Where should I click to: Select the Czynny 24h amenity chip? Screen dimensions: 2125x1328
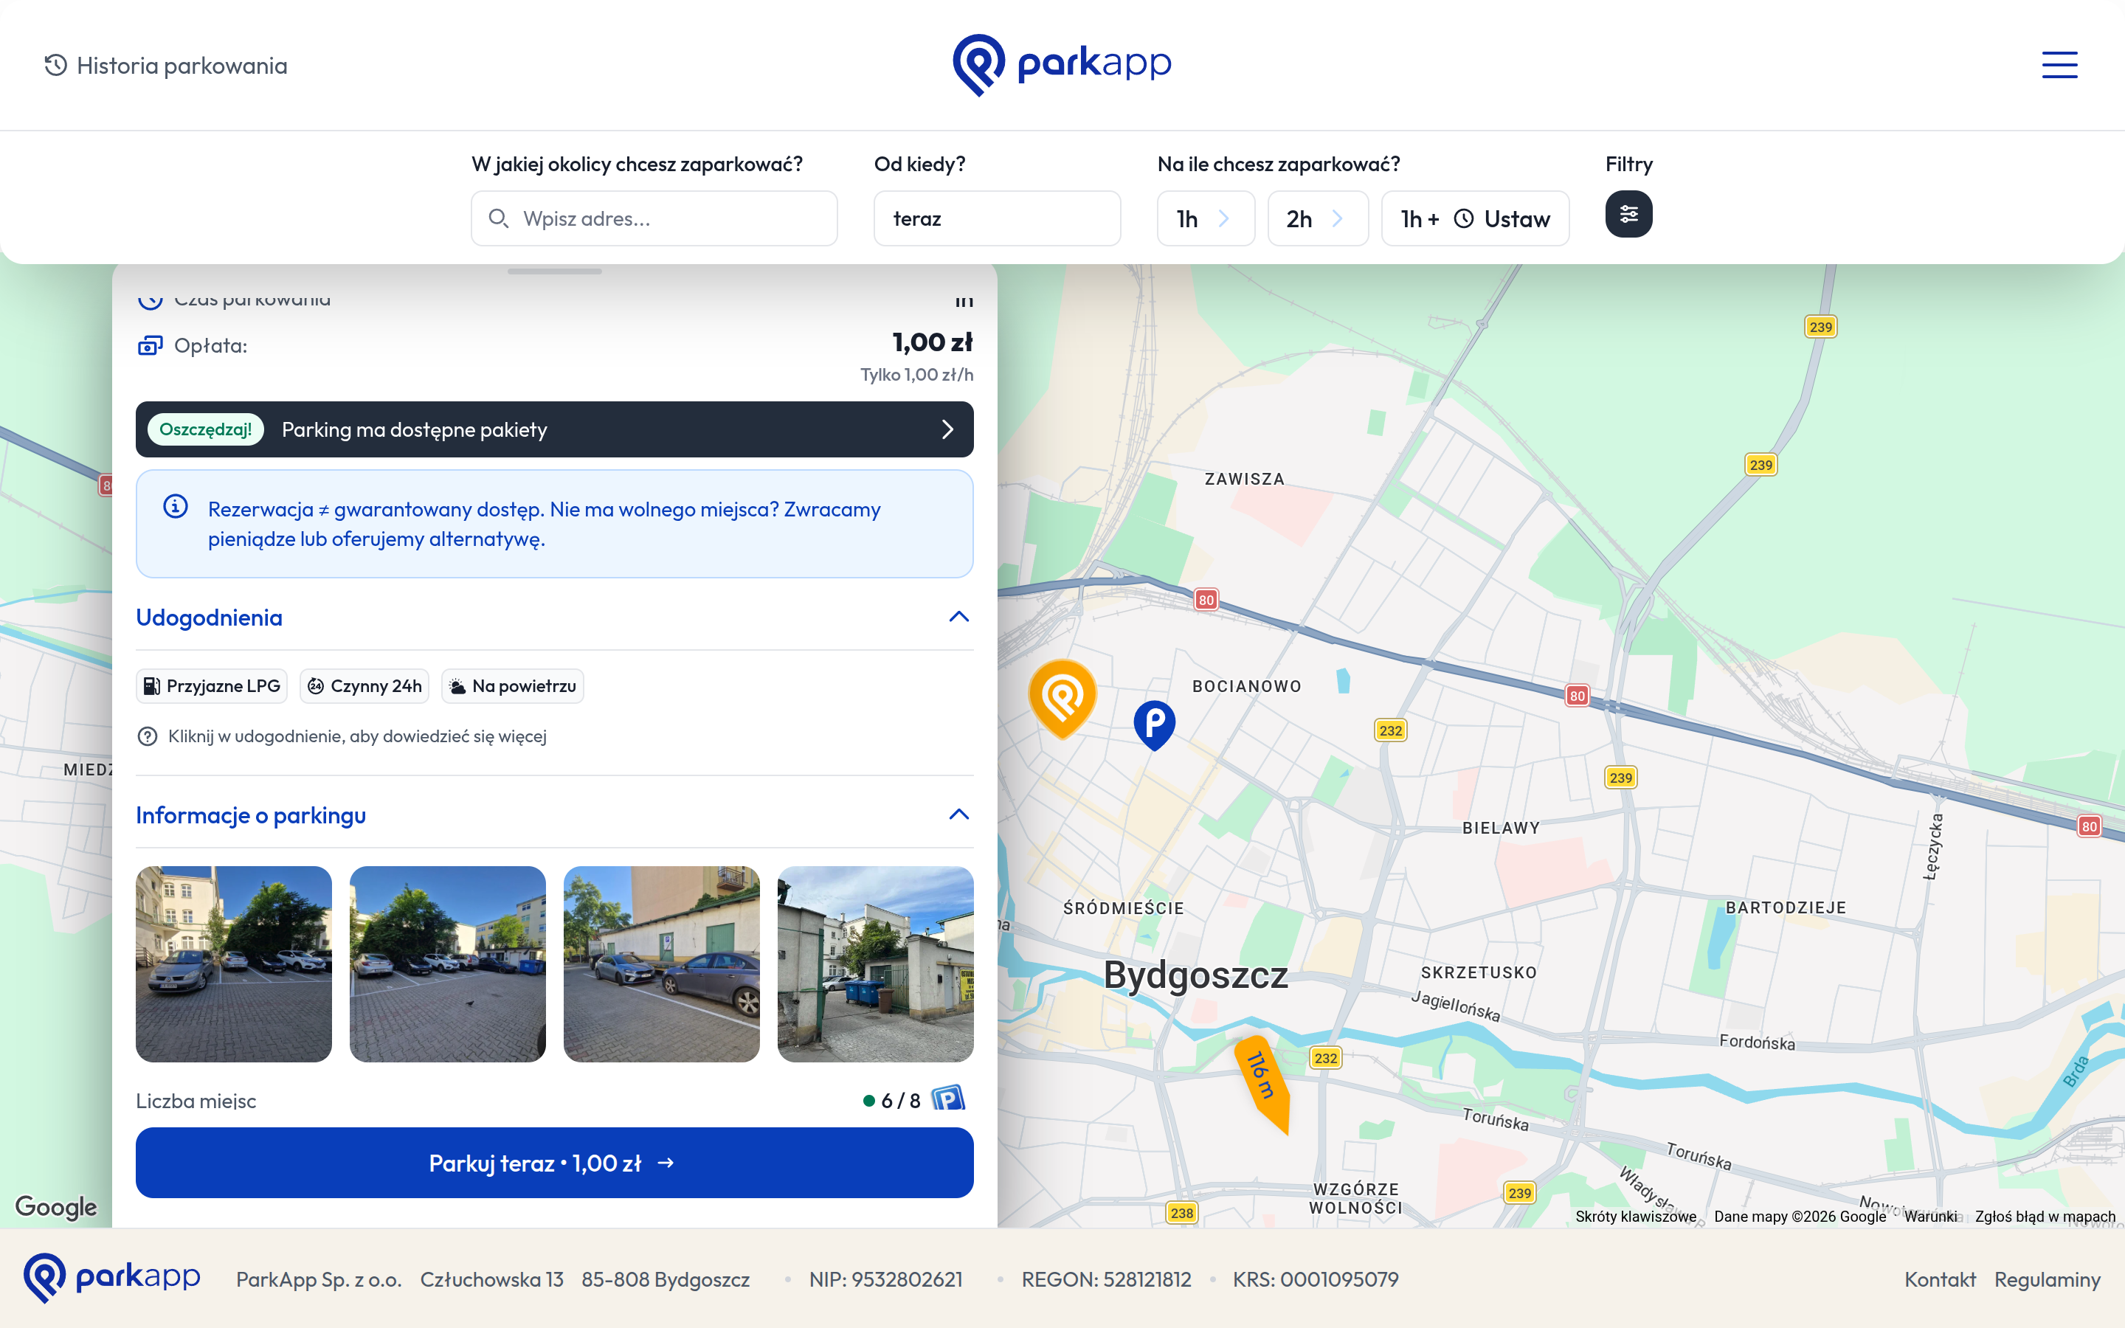[x=364, y=686]
